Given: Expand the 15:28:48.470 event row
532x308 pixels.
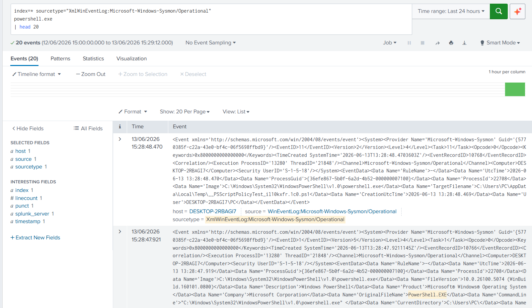Looking at the screenshot, I should (120, 139).
